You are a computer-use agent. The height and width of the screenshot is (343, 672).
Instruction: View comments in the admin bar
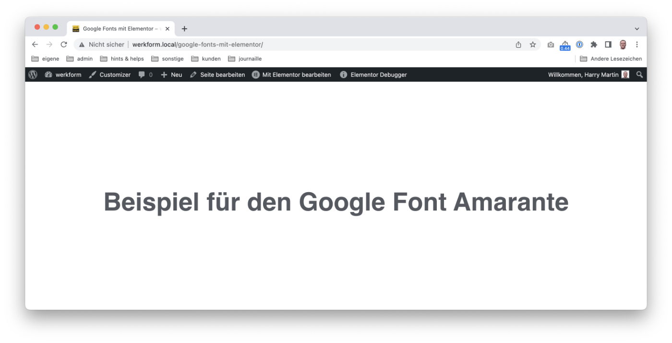pos(145,74)
